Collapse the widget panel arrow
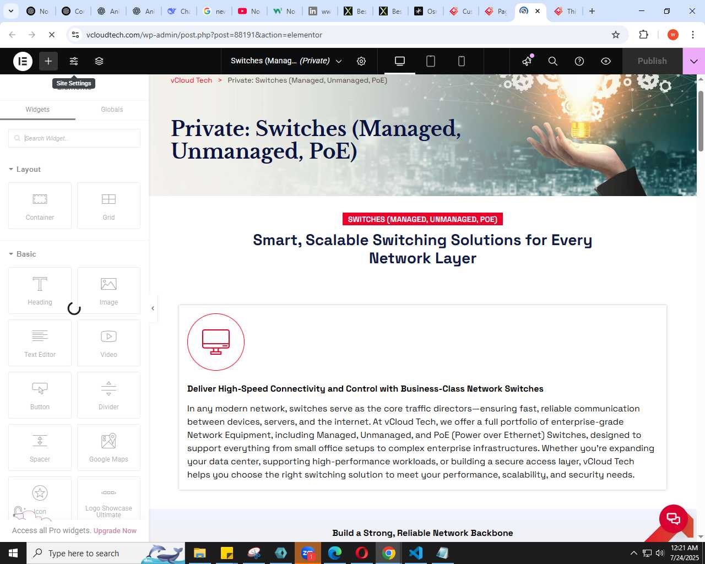This screenshot has height=564, width=705. tap(153, 308)
